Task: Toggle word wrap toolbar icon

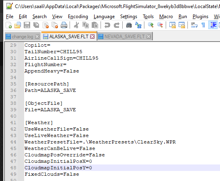Action: coord(194,25)
